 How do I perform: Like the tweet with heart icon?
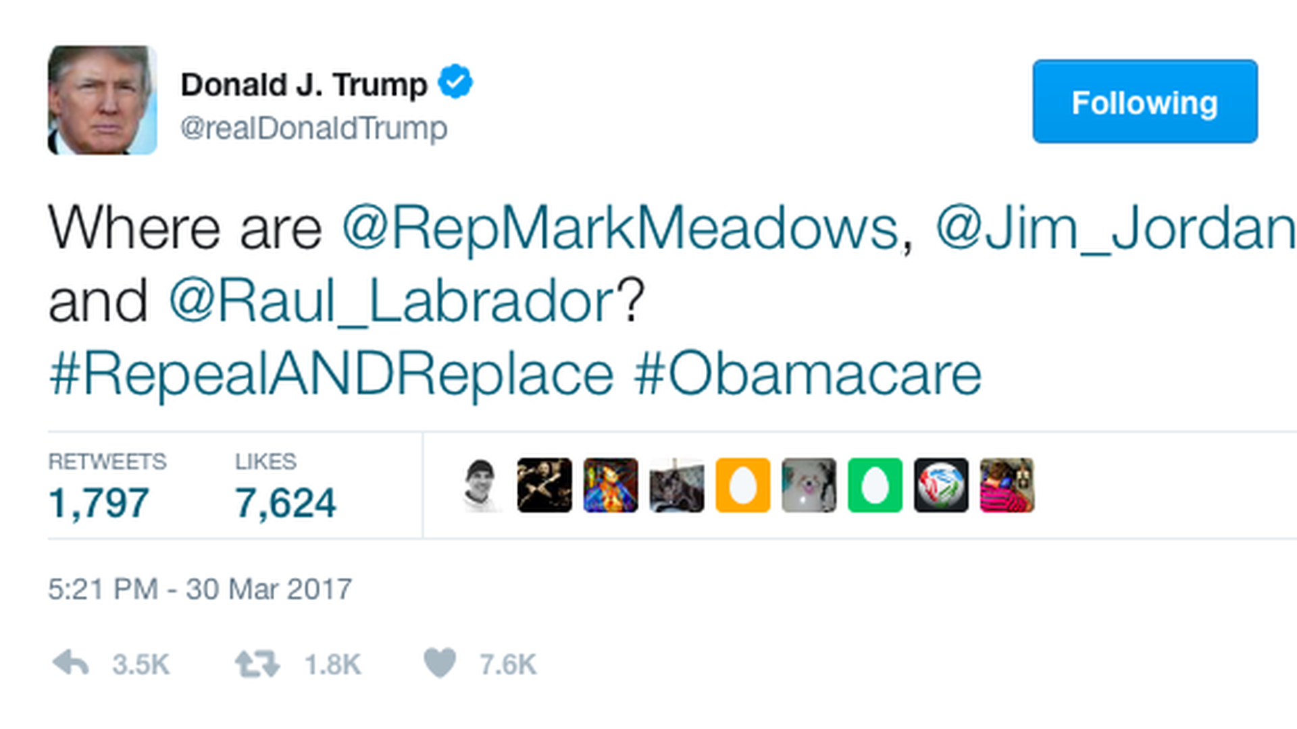(x=440, y=663)
